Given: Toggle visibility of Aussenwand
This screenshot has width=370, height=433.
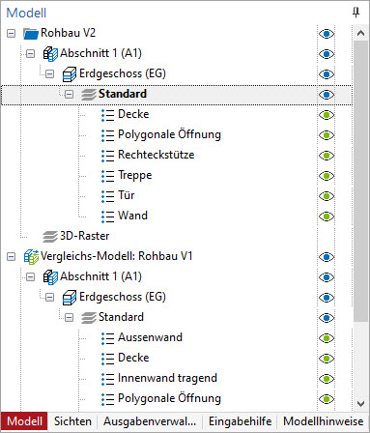Looking at the screenshot, I should [327, 338].
